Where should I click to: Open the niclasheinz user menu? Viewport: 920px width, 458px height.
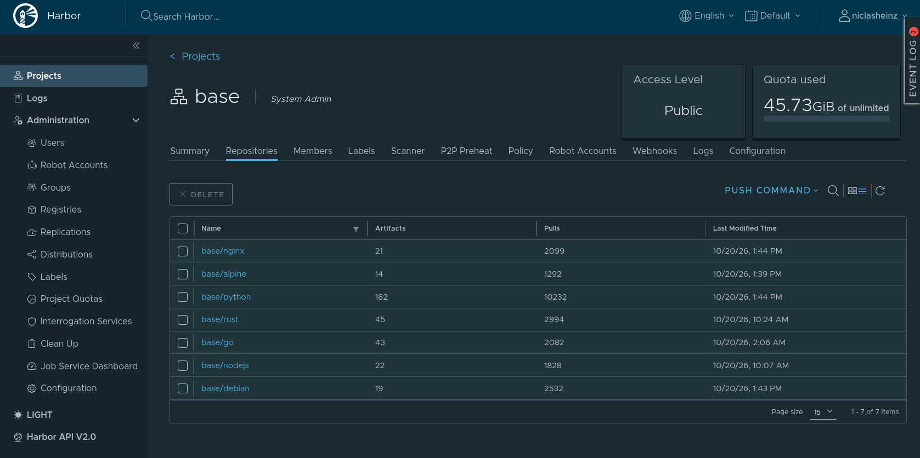873,16
